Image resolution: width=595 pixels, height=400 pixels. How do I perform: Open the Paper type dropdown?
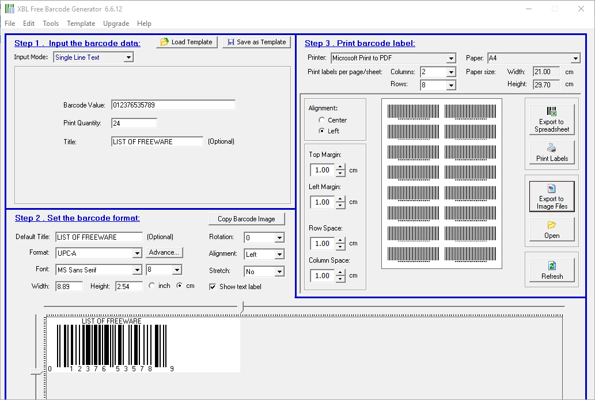[x=575, y=59]
